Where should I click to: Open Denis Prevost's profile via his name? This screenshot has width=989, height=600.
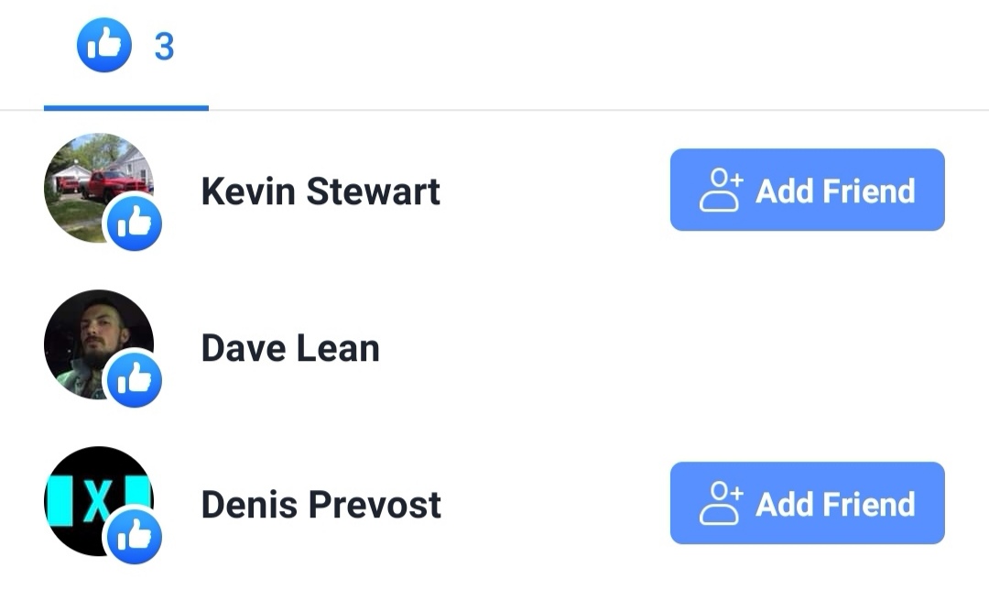tap(321, 505)
